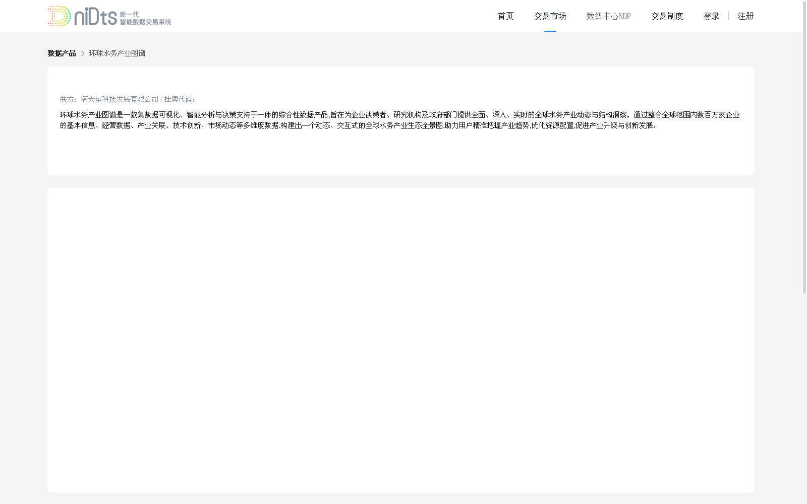The width and height of the screenshot is (807, 504).
Task: Click the 数据产品 breadcrumb link
Action: (x=62, y=53)
